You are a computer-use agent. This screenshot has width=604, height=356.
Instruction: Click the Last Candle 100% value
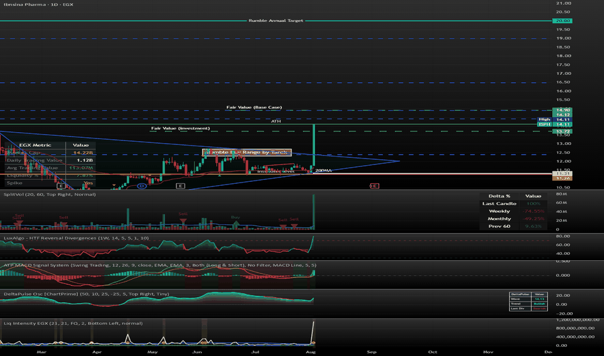click(533, 204)
